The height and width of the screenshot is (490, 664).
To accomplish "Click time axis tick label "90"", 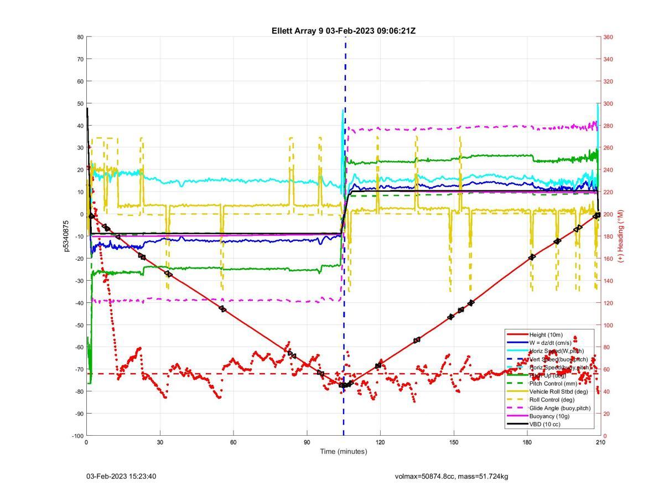I will click(307, 442).
